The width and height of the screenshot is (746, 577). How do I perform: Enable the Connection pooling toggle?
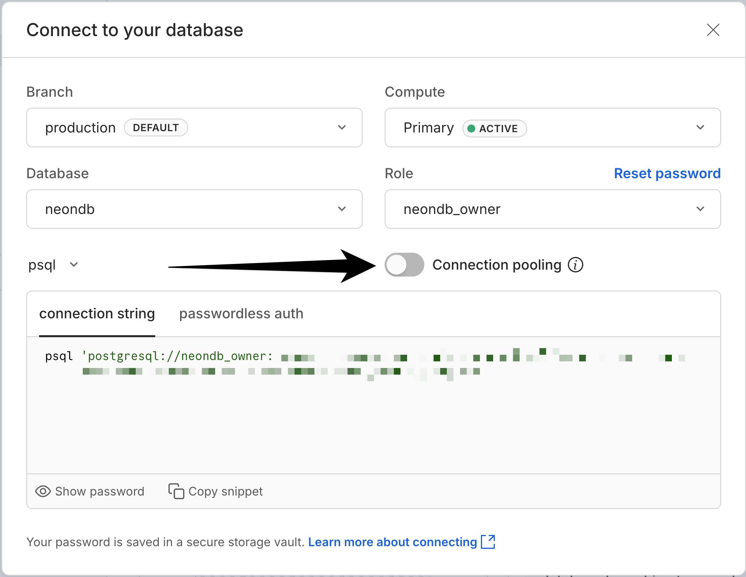404,265
